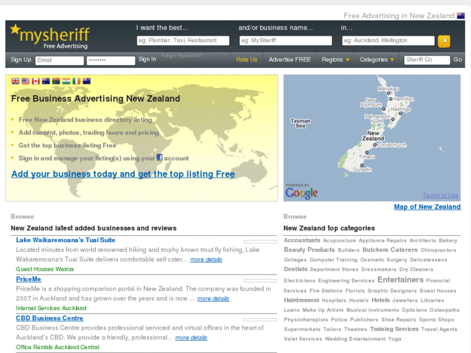Open the Caterers category
This screenshot has height=353, width=471.
pyautogui.click(x=404, y=249)
